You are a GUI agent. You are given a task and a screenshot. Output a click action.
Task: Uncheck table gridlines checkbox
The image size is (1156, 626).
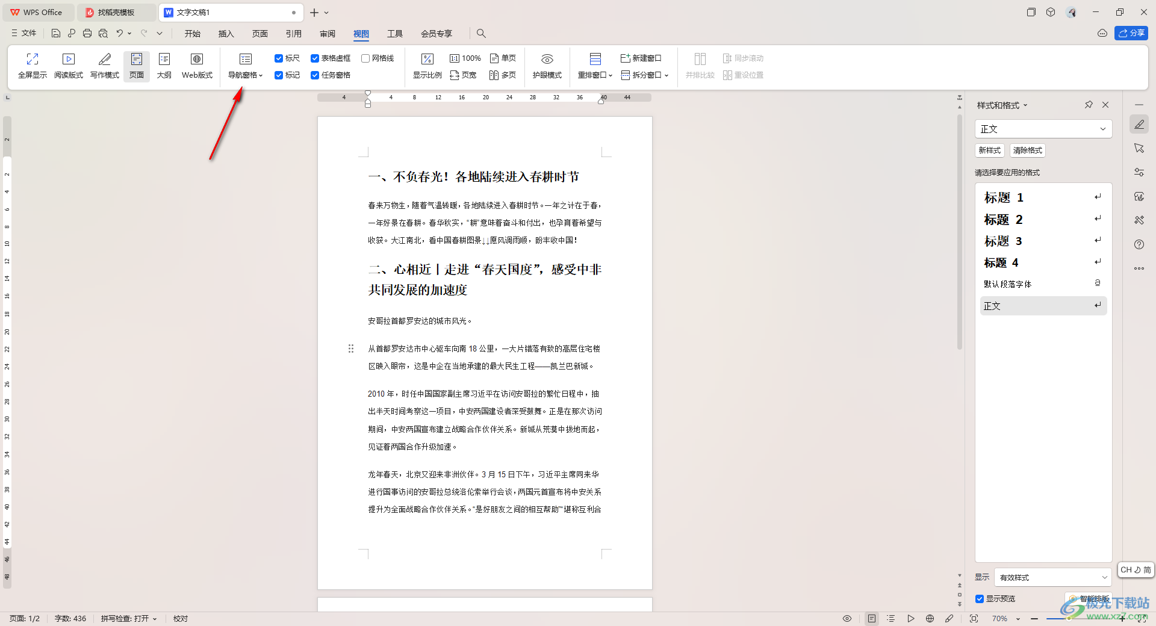315,58
